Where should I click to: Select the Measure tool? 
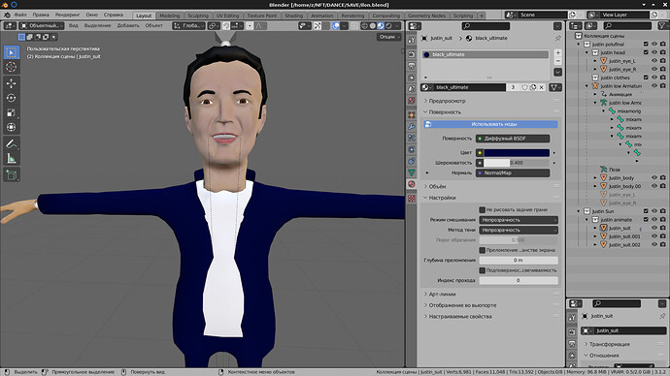coord(12,159)
